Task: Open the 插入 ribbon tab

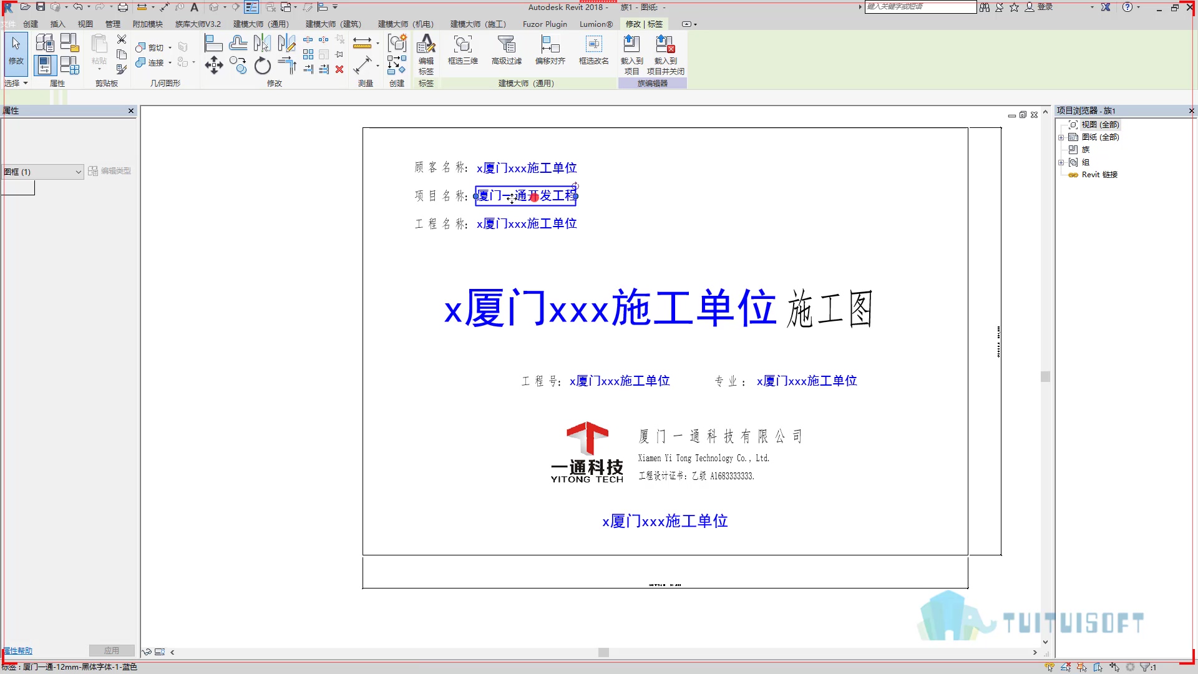Action: tap(57, 24)
